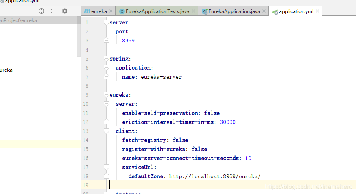Image resolution: width=356 pixels, height=194 pixels.
Task: Collapse eureka server block at line 10
Action: point(106,103)
